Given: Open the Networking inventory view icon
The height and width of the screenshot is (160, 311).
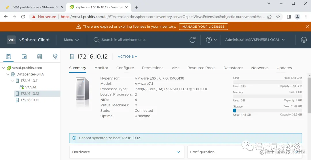Looking at the screenshot, I should [55, 57].
